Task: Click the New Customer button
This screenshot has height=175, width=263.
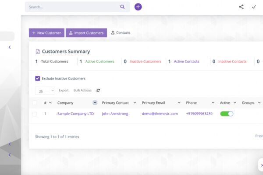Action: click(46, 33)
